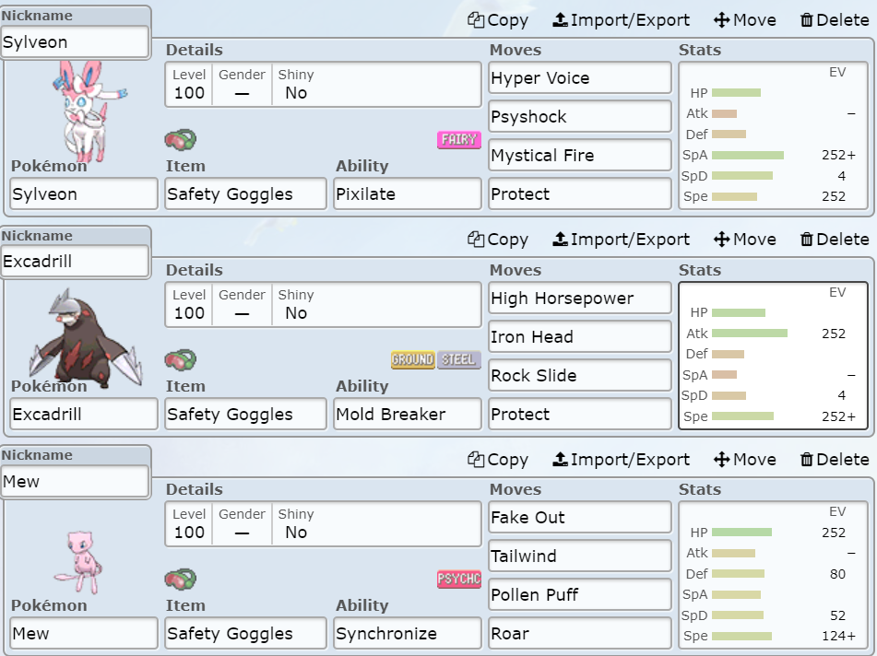Viewport: 877px width, 656px height.
Task: Open Excadrill's Shiny No detail
Action: point(296,305)
